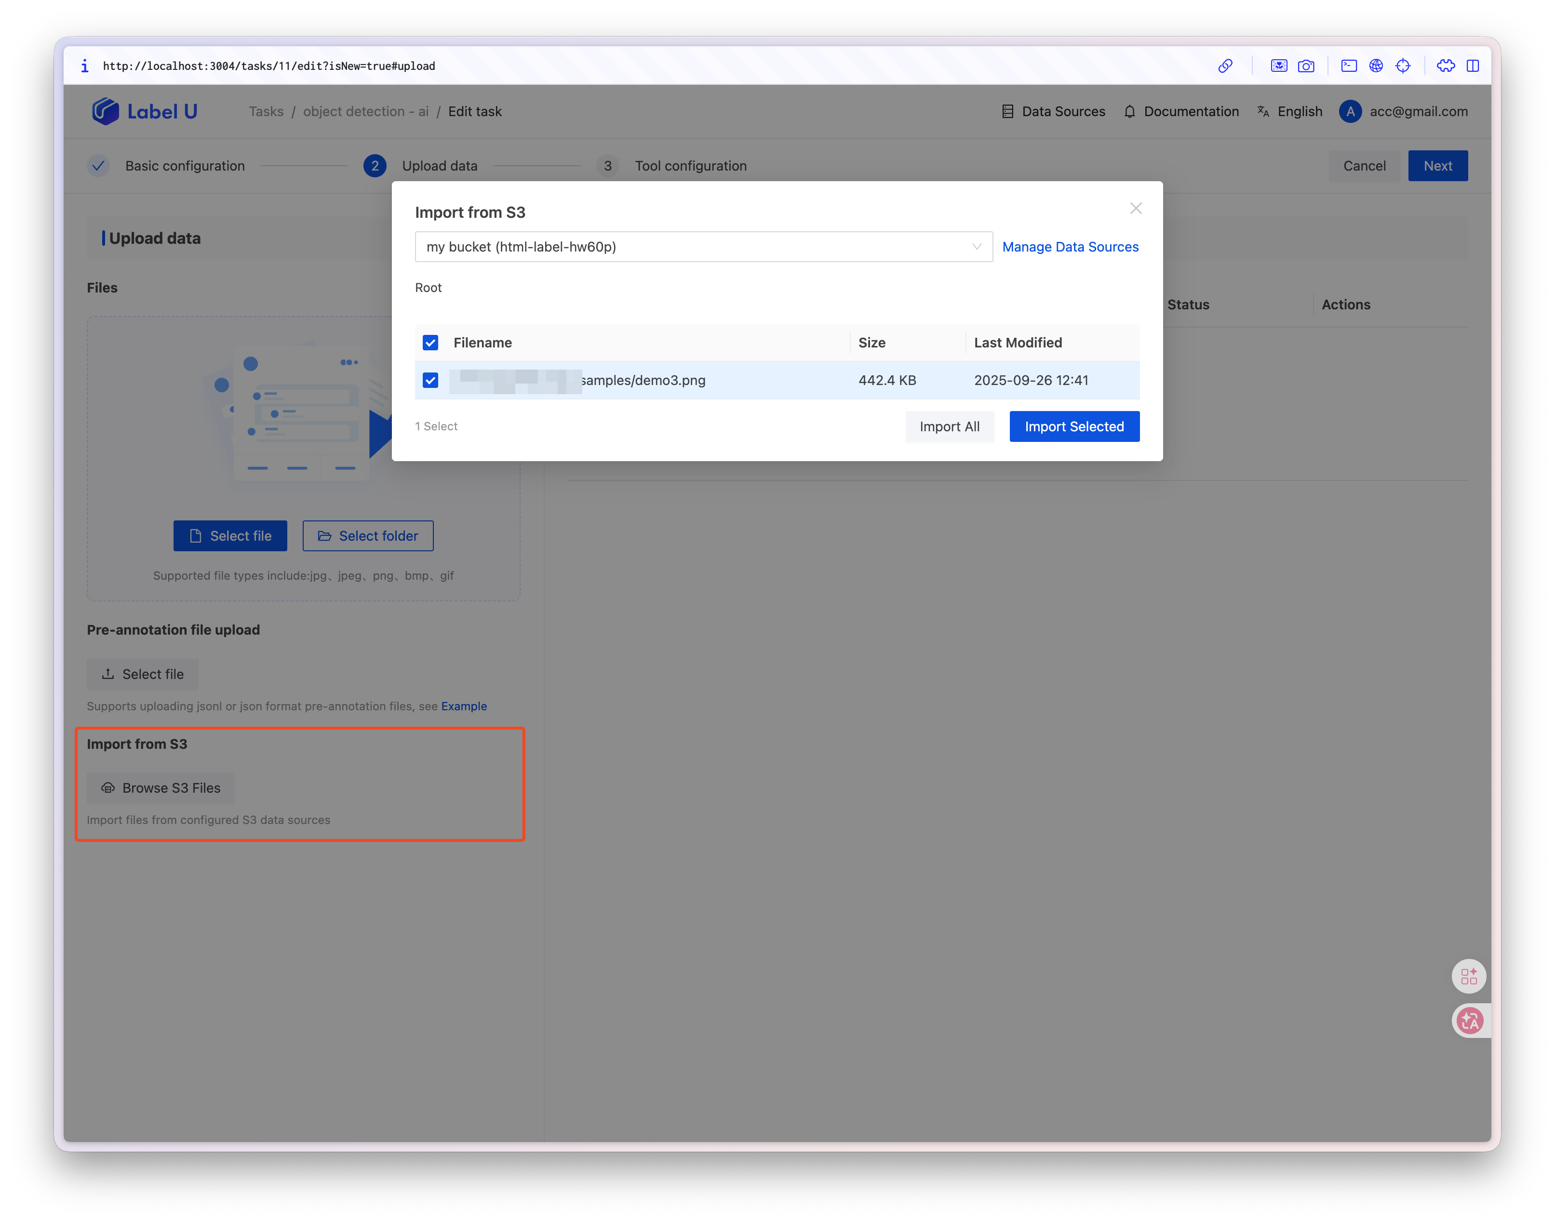
Task: Click Manage Data Sources link
Action: coord(1070,246)
